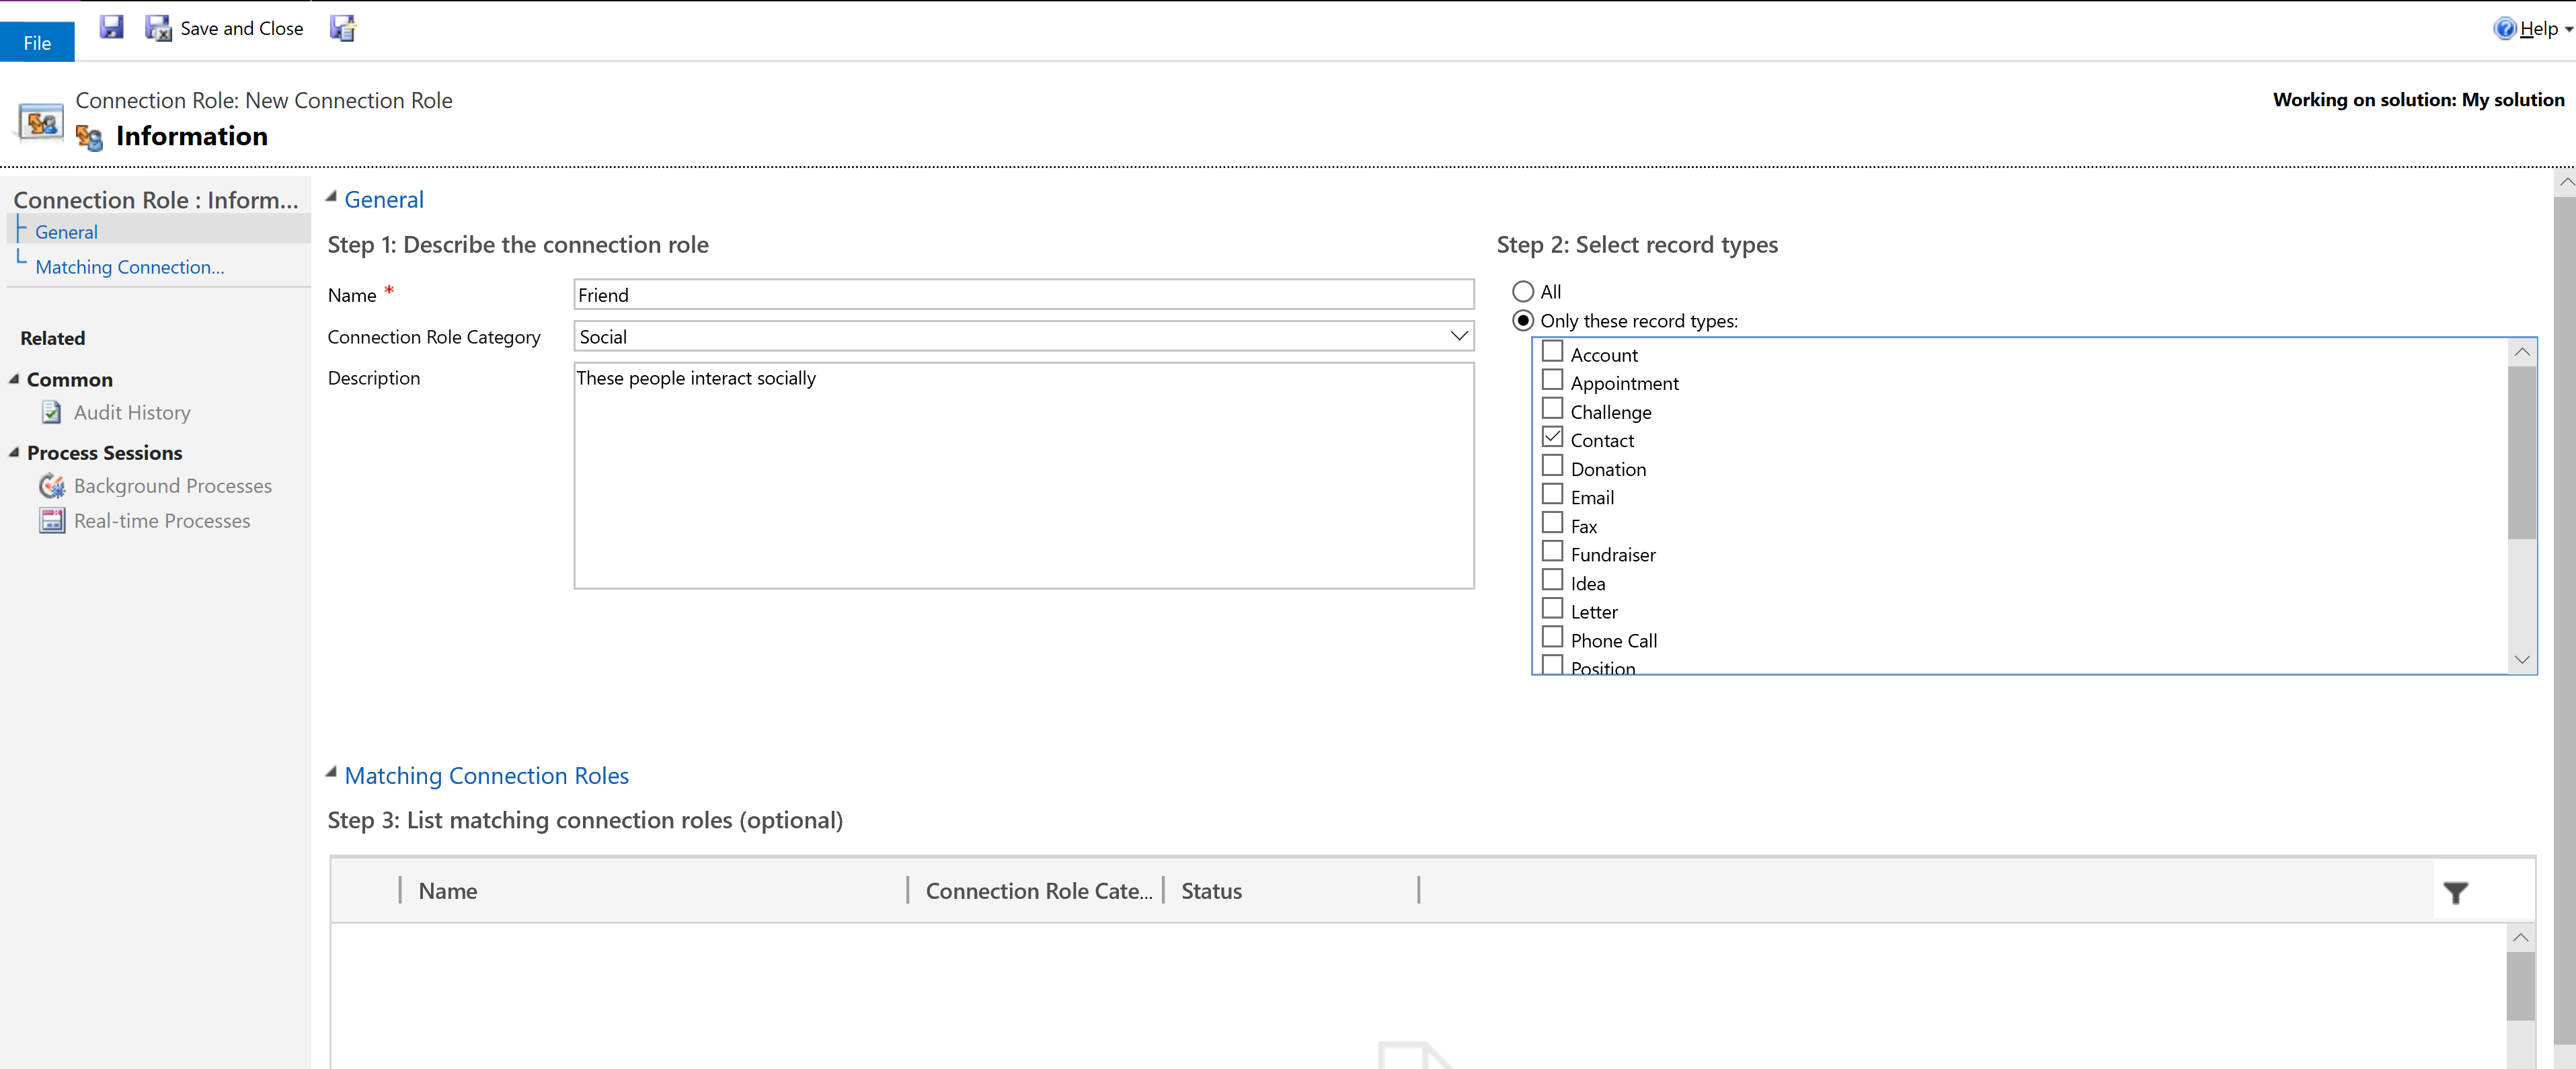This screenshot has height=1069, width=2576.
Task: Click the File menu icon
Action: [x=36, y=40]
